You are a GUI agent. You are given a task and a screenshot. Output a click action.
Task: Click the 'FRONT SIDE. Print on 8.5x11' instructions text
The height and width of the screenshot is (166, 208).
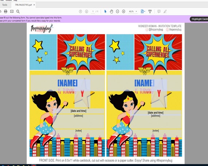pyautogui.click(x=105, y=161)
